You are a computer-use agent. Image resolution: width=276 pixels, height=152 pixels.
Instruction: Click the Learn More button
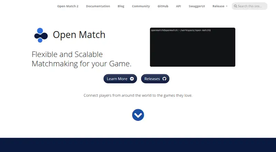(x=120, y=79)
